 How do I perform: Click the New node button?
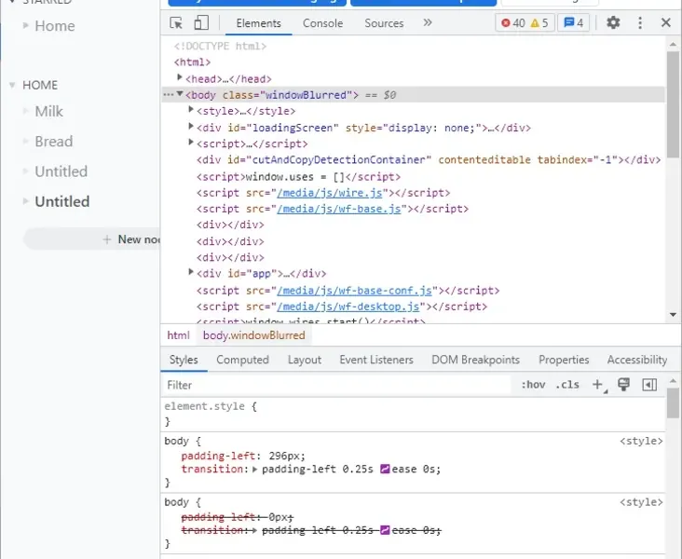coord(92,239)
